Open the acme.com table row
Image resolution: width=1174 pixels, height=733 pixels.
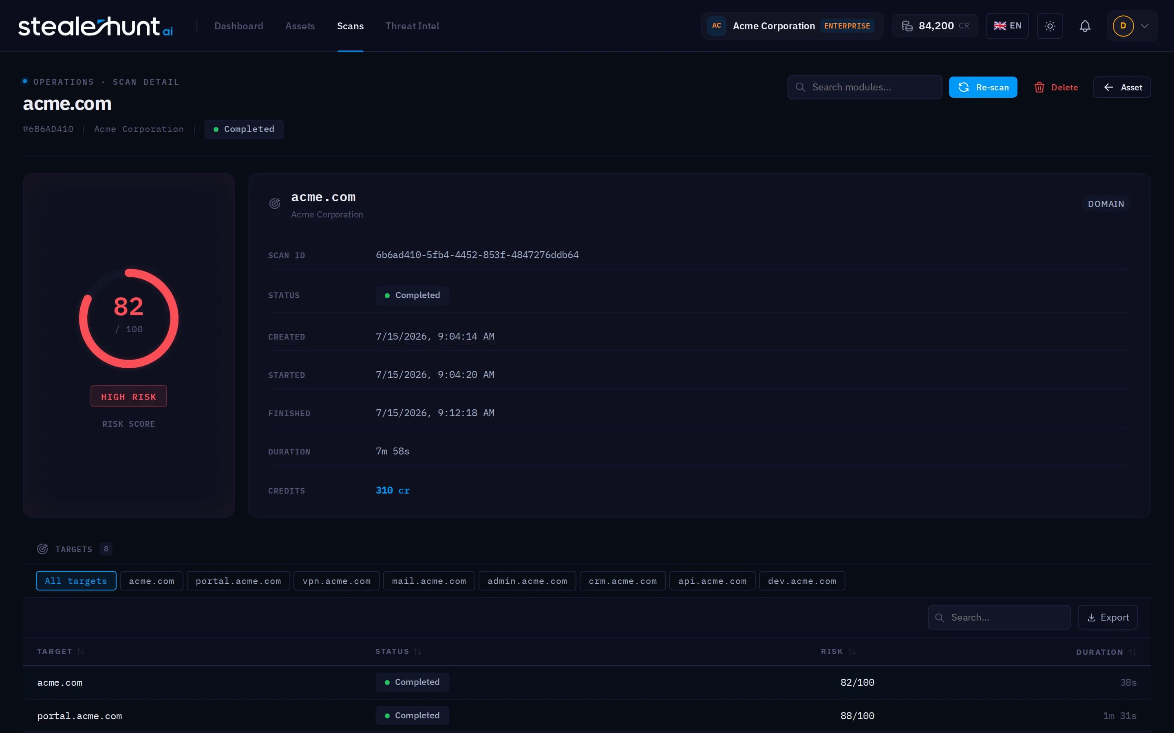point(587,683)
